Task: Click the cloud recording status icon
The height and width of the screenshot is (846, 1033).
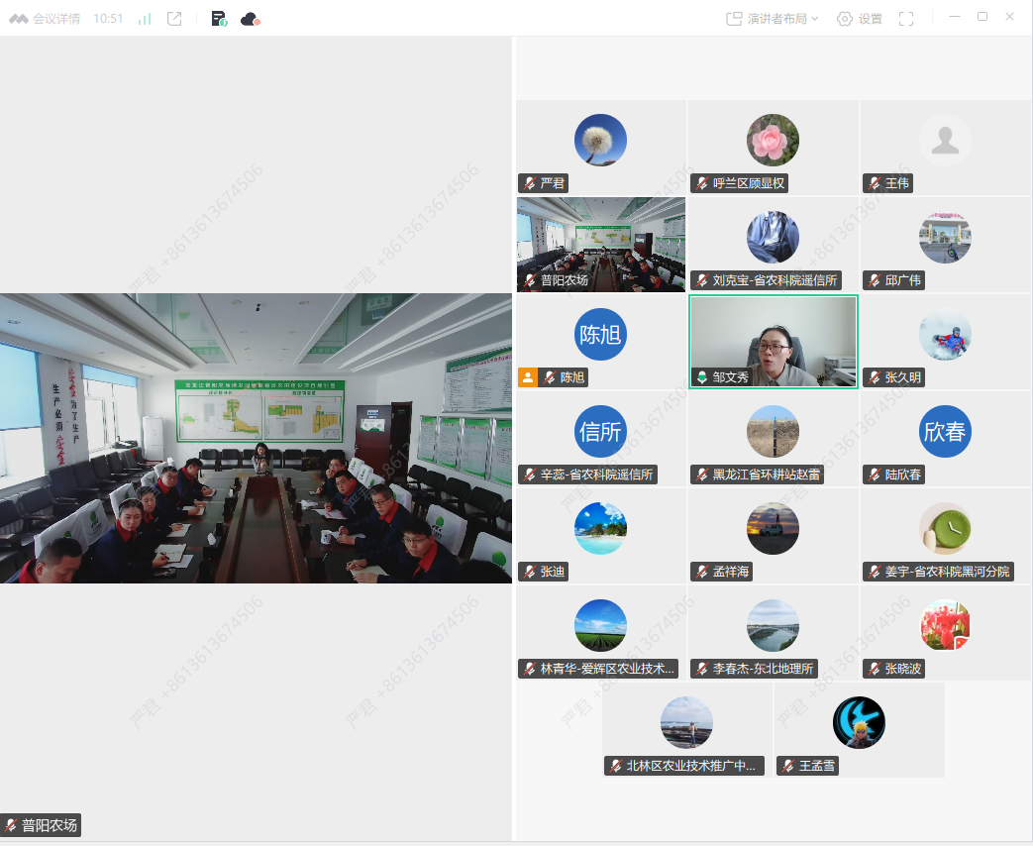Action: click(250, 19)
